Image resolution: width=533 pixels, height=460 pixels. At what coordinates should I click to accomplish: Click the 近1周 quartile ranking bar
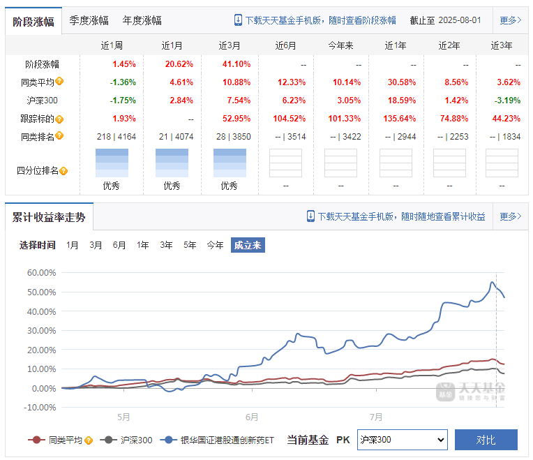coord(112,163)
